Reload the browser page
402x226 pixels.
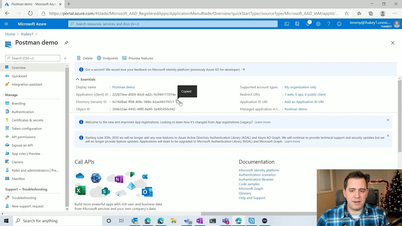click(30, 13)
